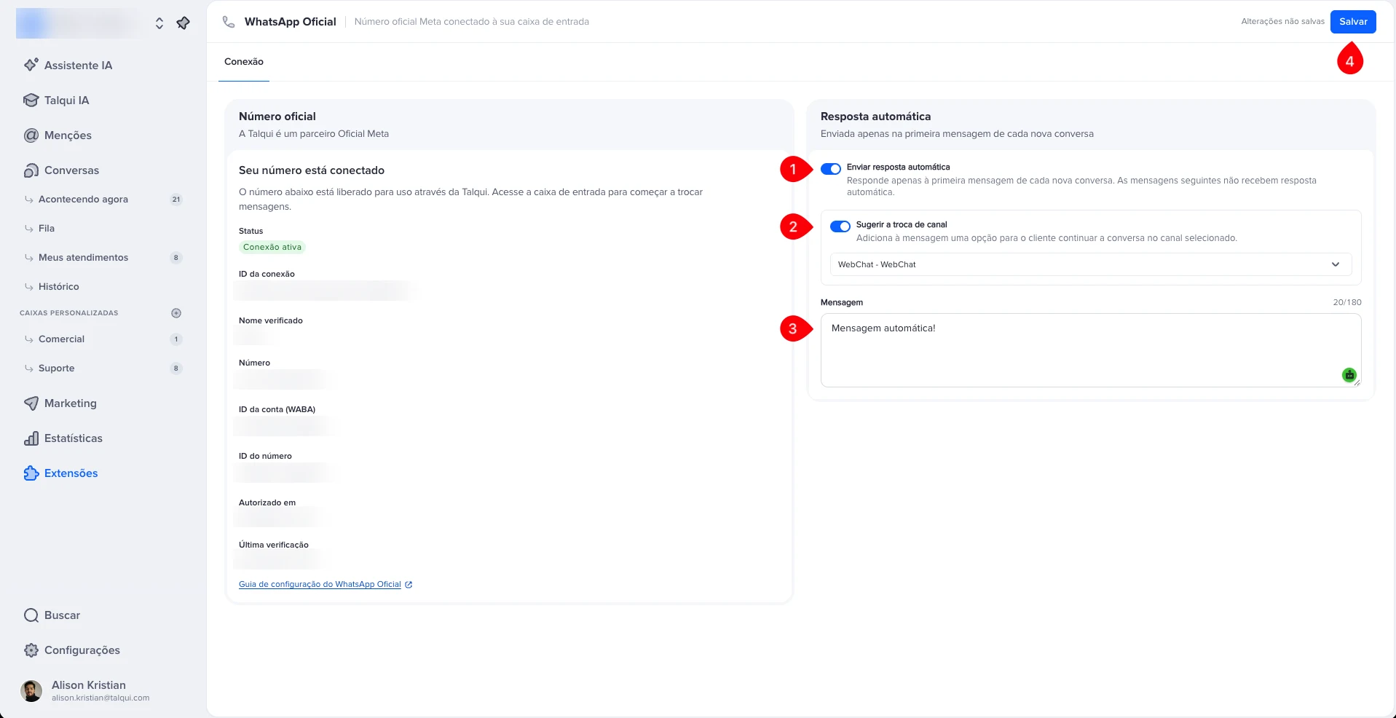
Task: Click the phone icon beside WhatsApp Oficial
Action: (229, 22)
